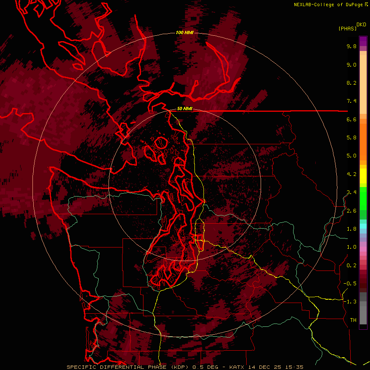This screenshot has width=370, height=370.
Task: Click the deep orange segment of color bar
Action: coord(363,141)
